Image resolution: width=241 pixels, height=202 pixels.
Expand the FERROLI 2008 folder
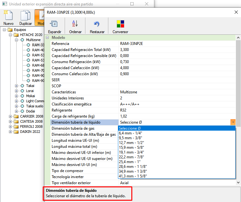point(10,126)
